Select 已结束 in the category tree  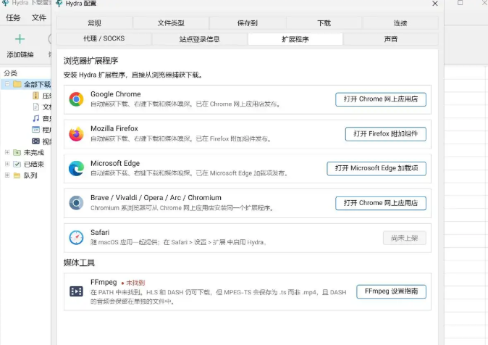(x=34, y=165)
